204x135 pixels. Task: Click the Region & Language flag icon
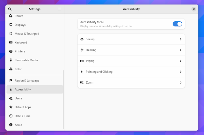click(x=11, y=80)
